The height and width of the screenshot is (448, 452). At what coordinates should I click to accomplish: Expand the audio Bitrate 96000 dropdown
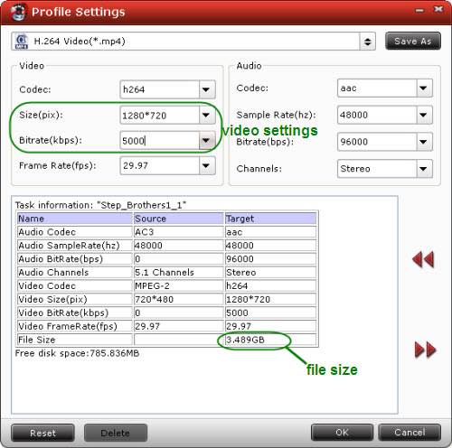[424, 142]
